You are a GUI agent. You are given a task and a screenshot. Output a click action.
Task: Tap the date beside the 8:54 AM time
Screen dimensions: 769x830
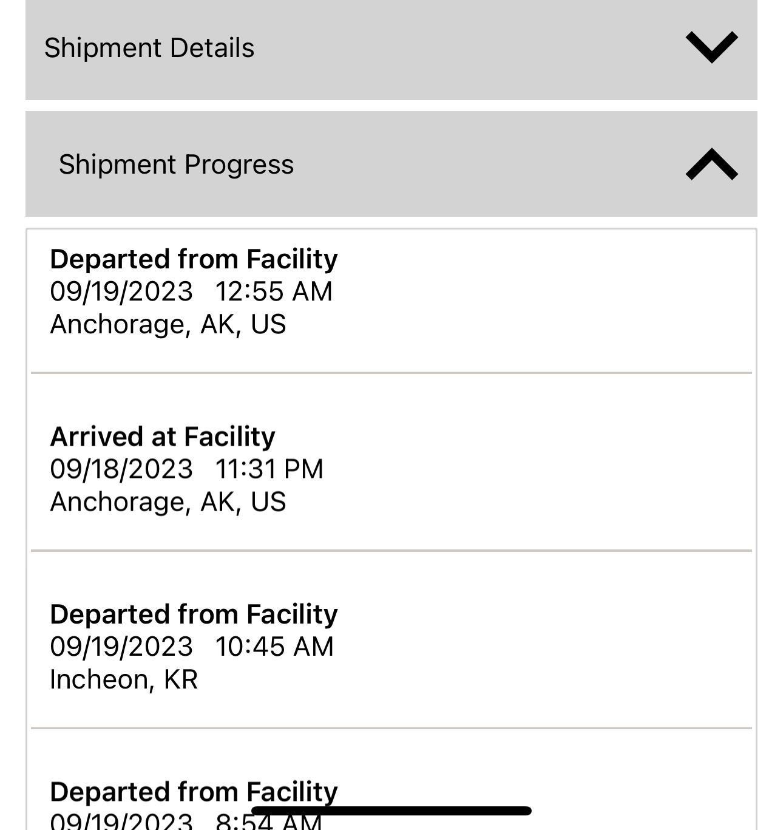coord(121,823)
